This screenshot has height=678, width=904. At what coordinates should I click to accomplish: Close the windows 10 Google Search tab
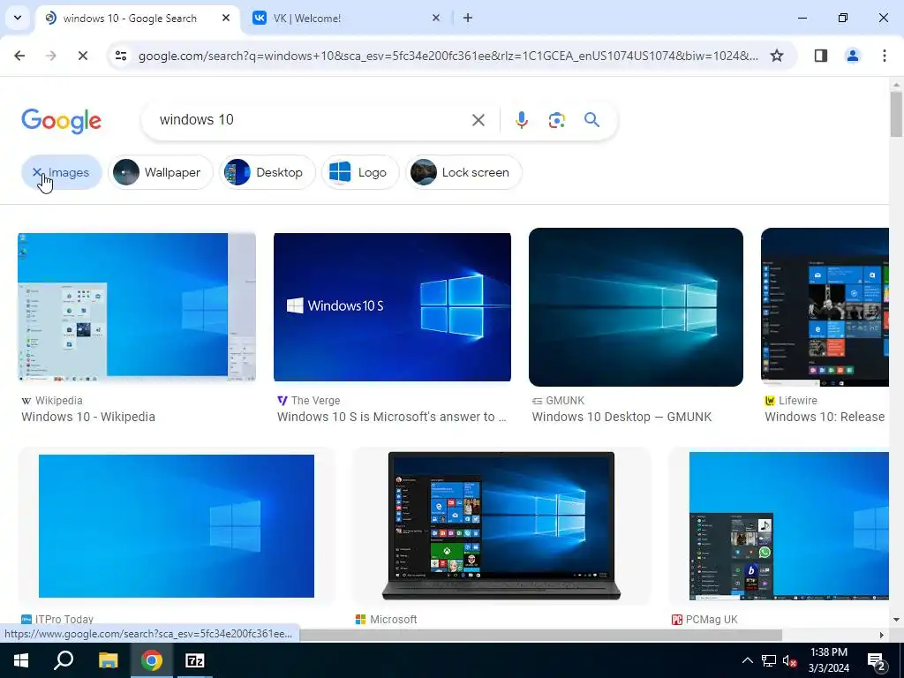click(226, 18)
